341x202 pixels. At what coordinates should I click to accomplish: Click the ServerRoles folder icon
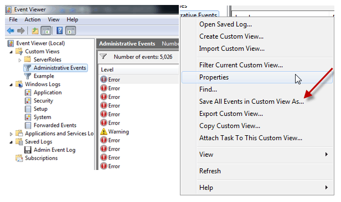28,59
